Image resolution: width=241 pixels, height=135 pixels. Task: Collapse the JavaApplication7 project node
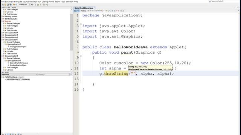click(2, 40)
